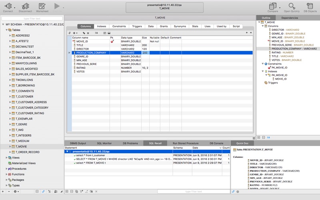Click the Disconnect toolbar icon
This screenshot has height=200, width=320.
[x=25, y=6]
